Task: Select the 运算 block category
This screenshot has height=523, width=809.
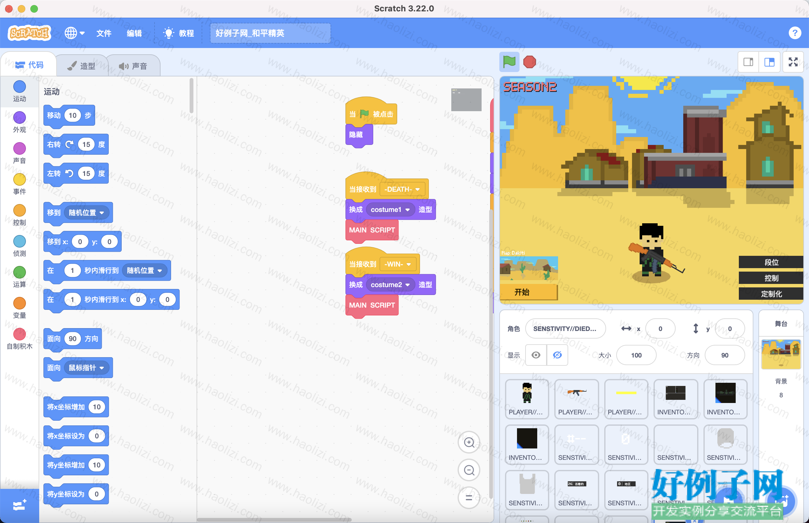Action: (x=19, y=276)
